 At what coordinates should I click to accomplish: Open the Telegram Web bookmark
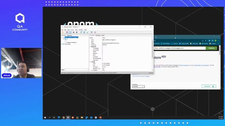click(x=184, y=43)
